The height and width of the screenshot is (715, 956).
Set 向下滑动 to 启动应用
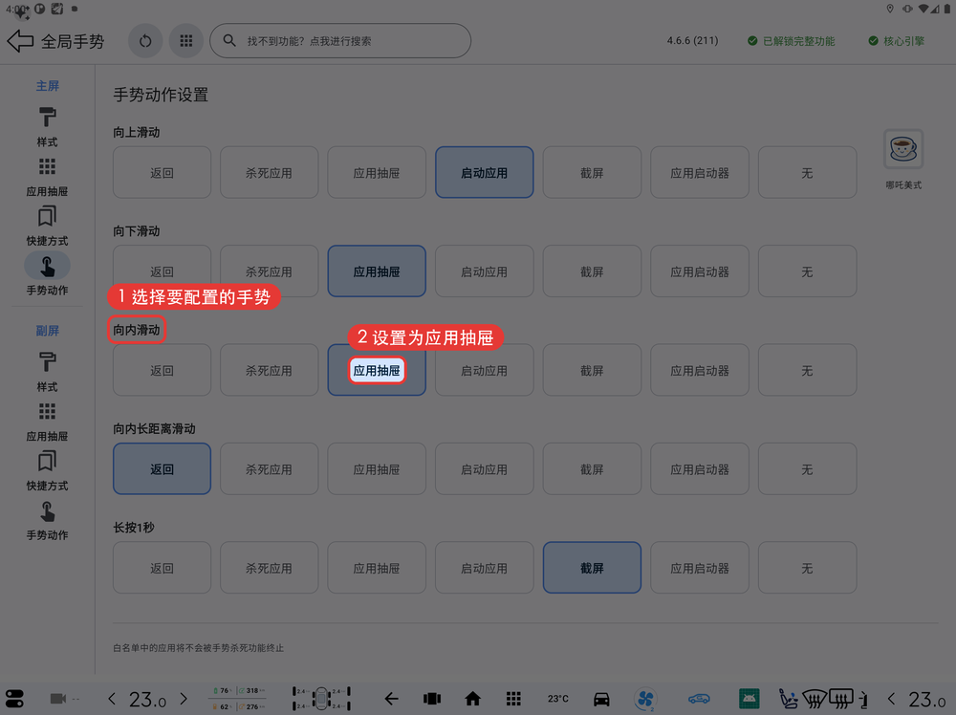tap(484, 271)
